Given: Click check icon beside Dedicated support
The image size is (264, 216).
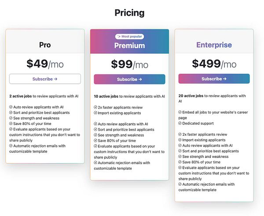Looking at the screenshot, I should point(180,123).
